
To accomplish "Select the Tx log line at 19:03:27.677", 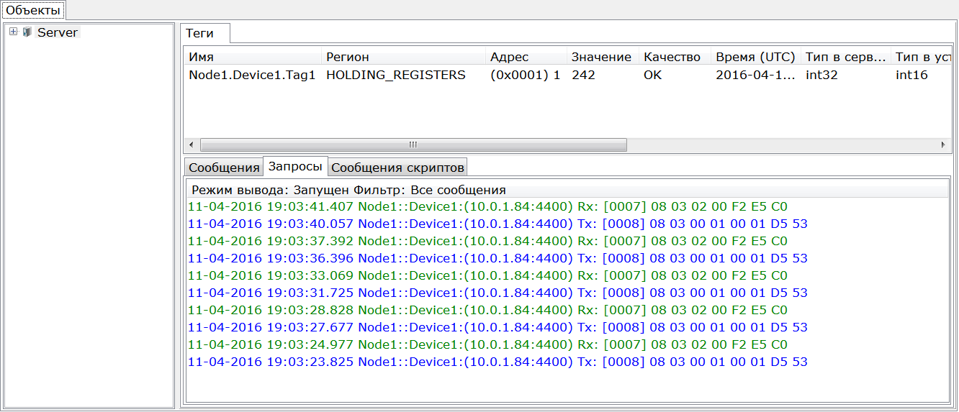I will click(497, 327).
